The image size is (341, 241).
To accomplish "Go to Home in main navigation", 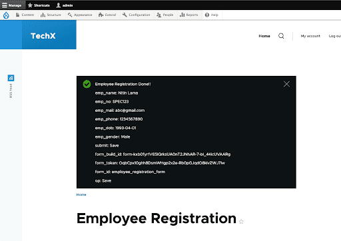I will pos(264,36).
